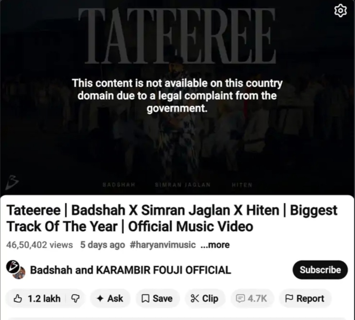Click the Report button label
Screen dimensions: 355x320
pyautogui.click(x=310, y=298)
